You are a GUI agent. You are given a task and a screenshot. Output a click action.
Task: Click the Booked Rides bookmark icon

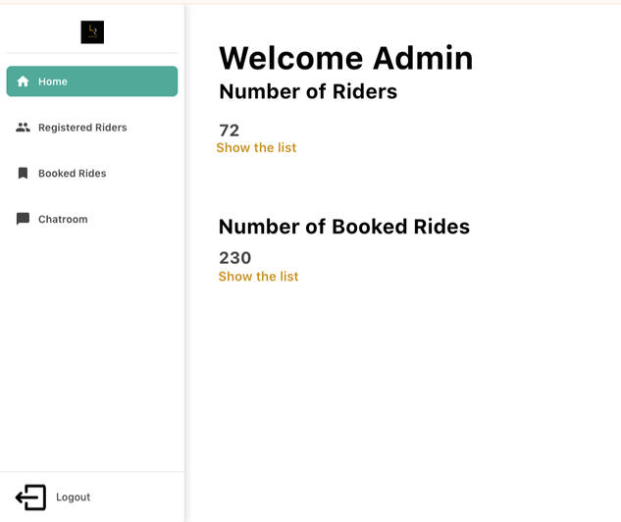click(23, 174)
